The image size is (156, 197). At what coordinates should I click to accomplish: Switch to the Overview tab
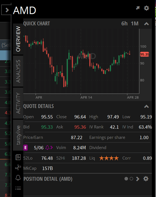(x=18, y=39)
